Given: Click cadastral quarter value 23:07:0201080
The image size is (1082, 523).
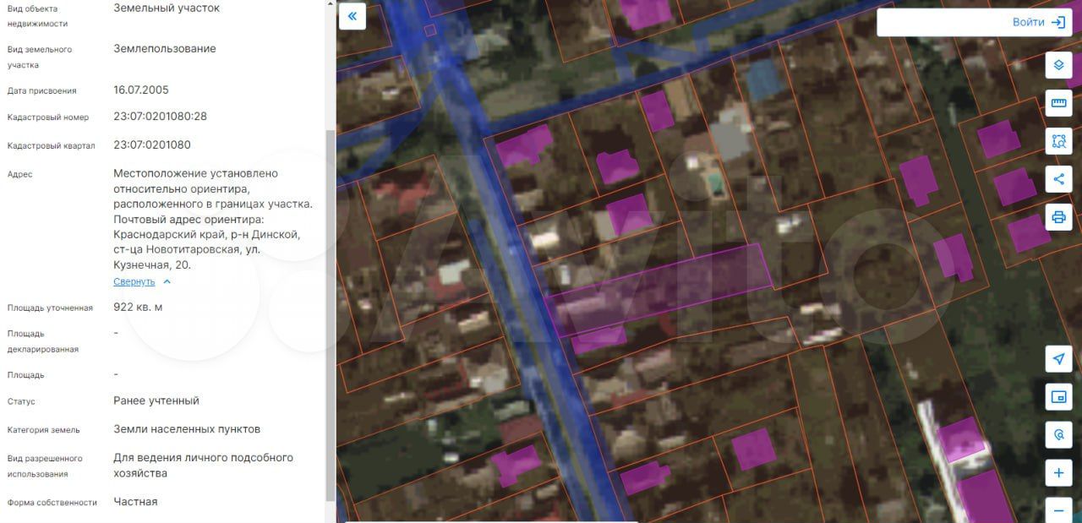Looking at the screenshot, I should [152, 144].
